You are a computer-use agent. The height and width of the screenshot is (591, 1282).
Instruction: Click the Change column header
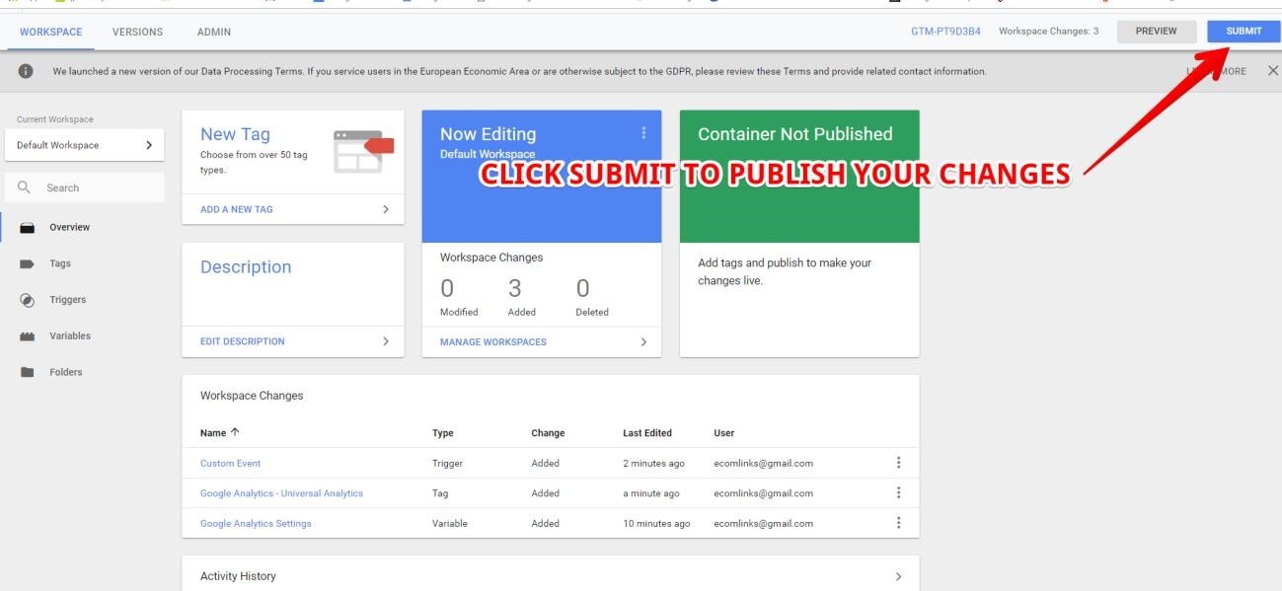(548, 433)
